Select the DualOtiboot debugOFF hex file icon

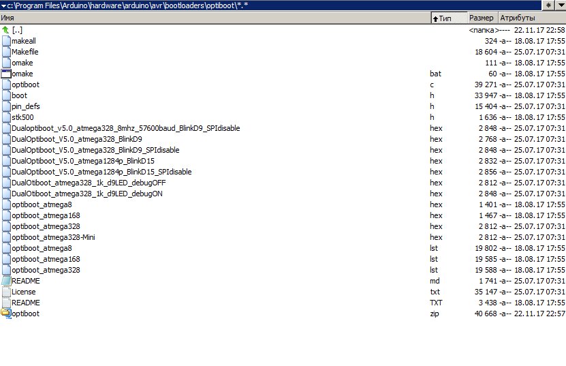[6, 183]
